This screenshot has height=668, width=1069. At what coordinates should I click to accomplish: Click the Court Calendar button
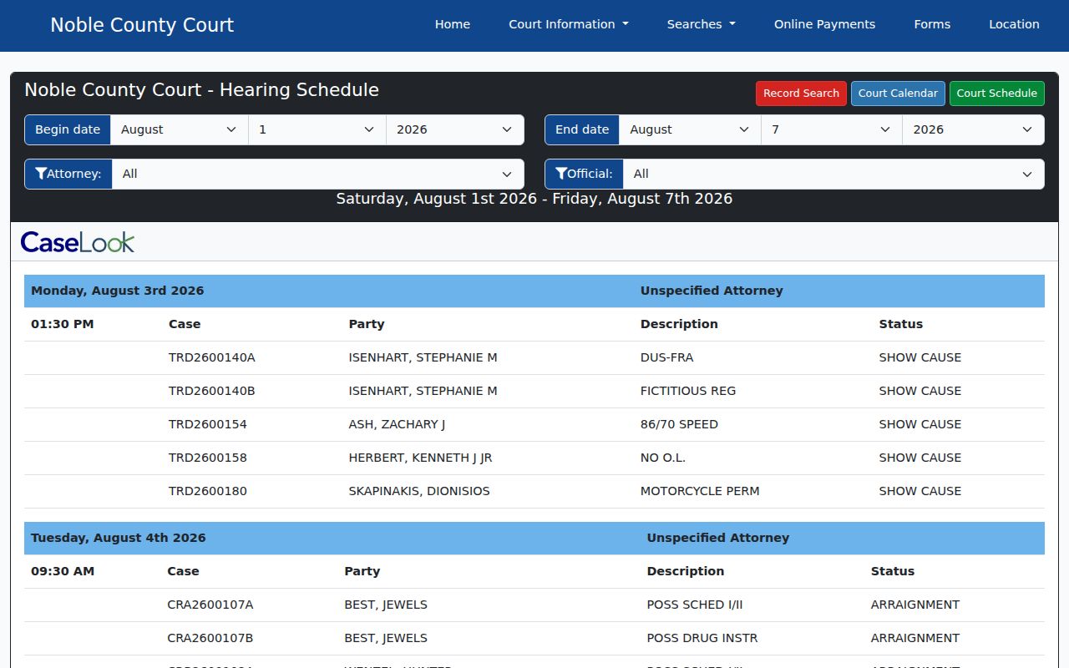click(x=898, y=94)
